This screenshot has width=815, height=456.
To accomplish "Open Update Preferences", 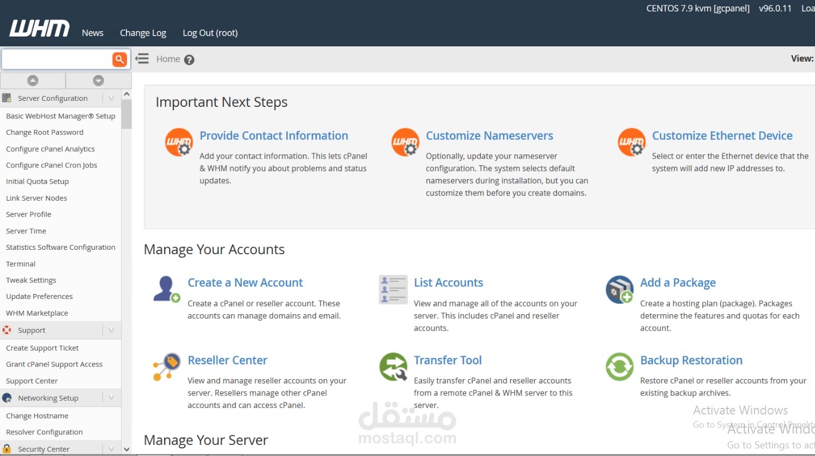I will click(x=39, y=297).
